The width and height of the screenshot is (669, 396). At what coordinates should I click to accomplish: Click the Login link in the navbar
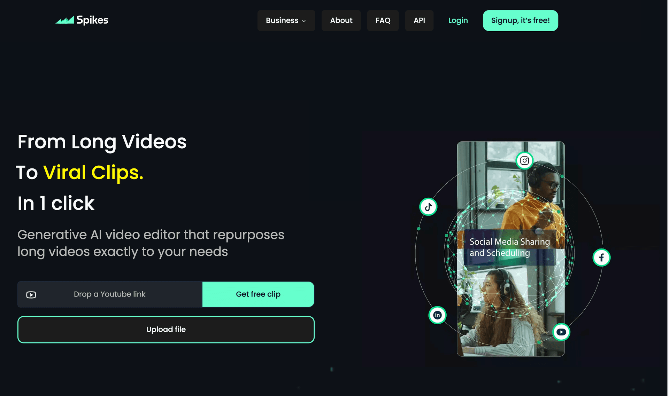457,20
